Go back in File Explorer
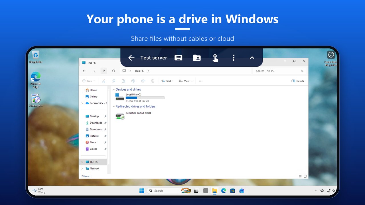Viewport: 365px width, 205px height. pyautogui.click(x=84, y=71)
